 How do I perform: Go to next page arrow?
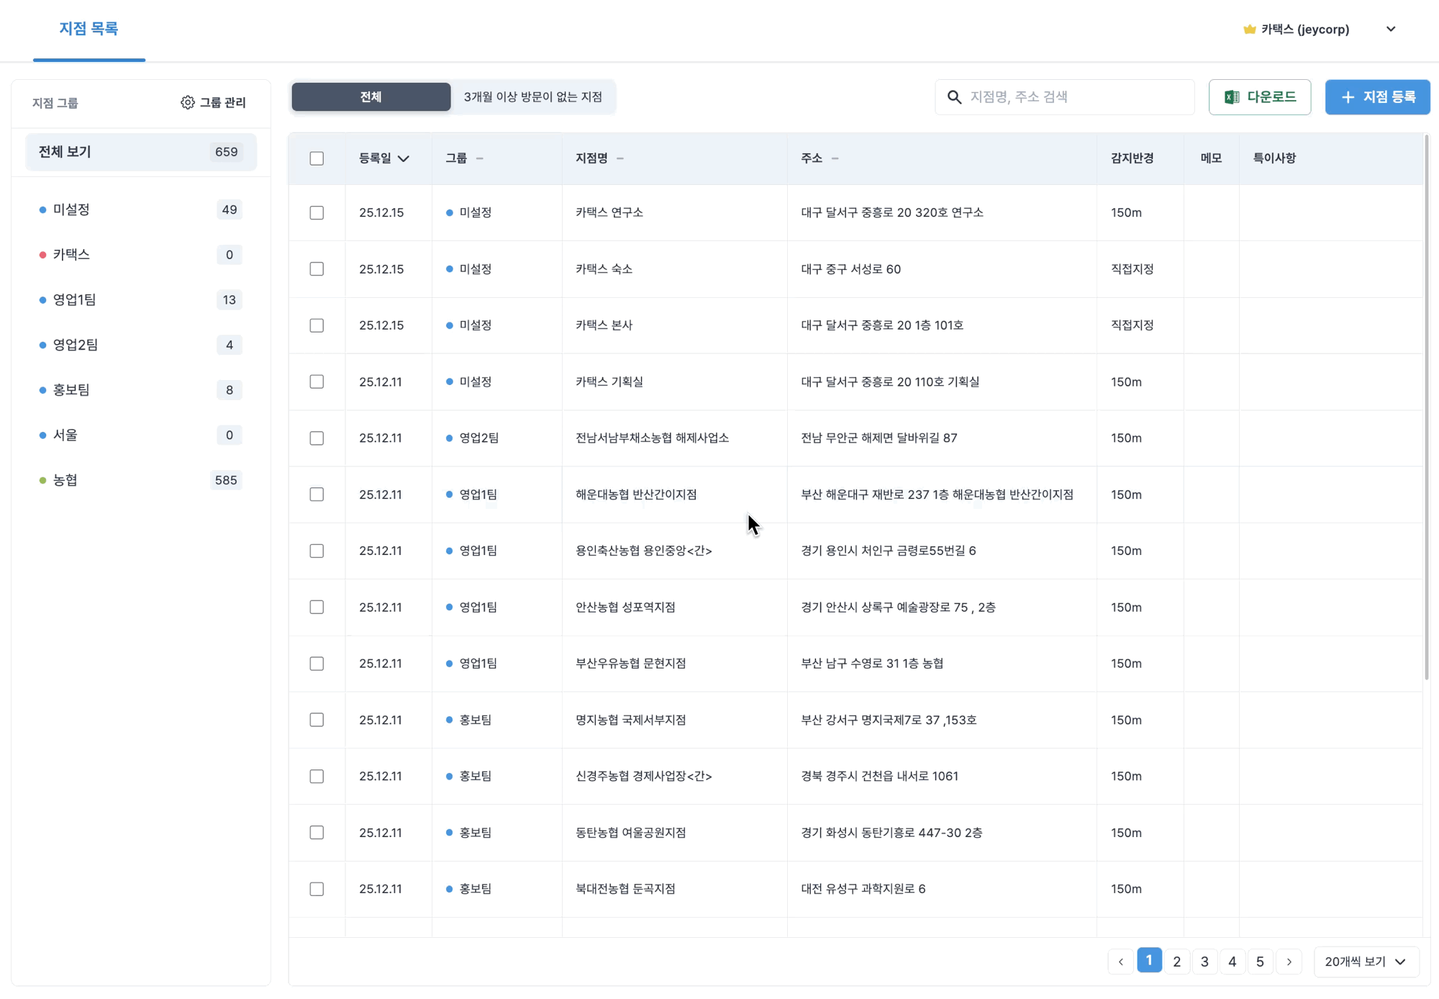[1289, 962]
